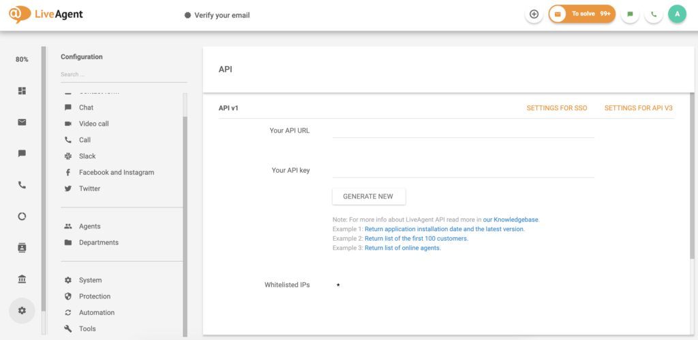The image size is (698, 340).
Task: Click the GENERATE NEW button
Action: click(368, 197)
